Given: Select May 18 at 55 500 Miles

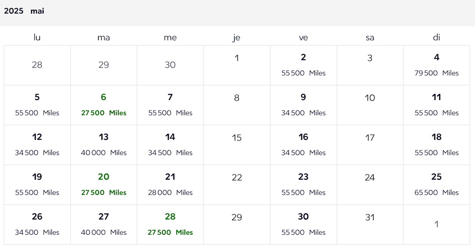Looking at the screenshot, I should point(437,145).
